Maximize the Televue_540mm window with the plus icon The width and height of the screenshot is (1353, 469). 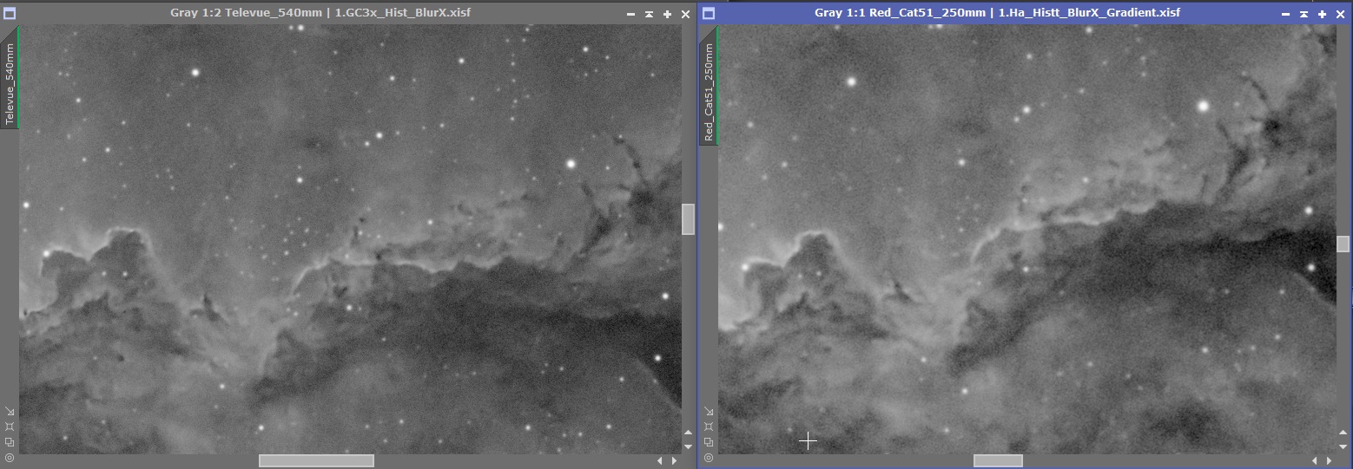(667, 15)
